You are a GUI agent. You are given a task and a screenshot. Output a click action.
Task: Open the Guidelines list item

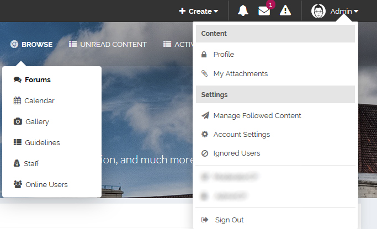click(x=36, y=142)
